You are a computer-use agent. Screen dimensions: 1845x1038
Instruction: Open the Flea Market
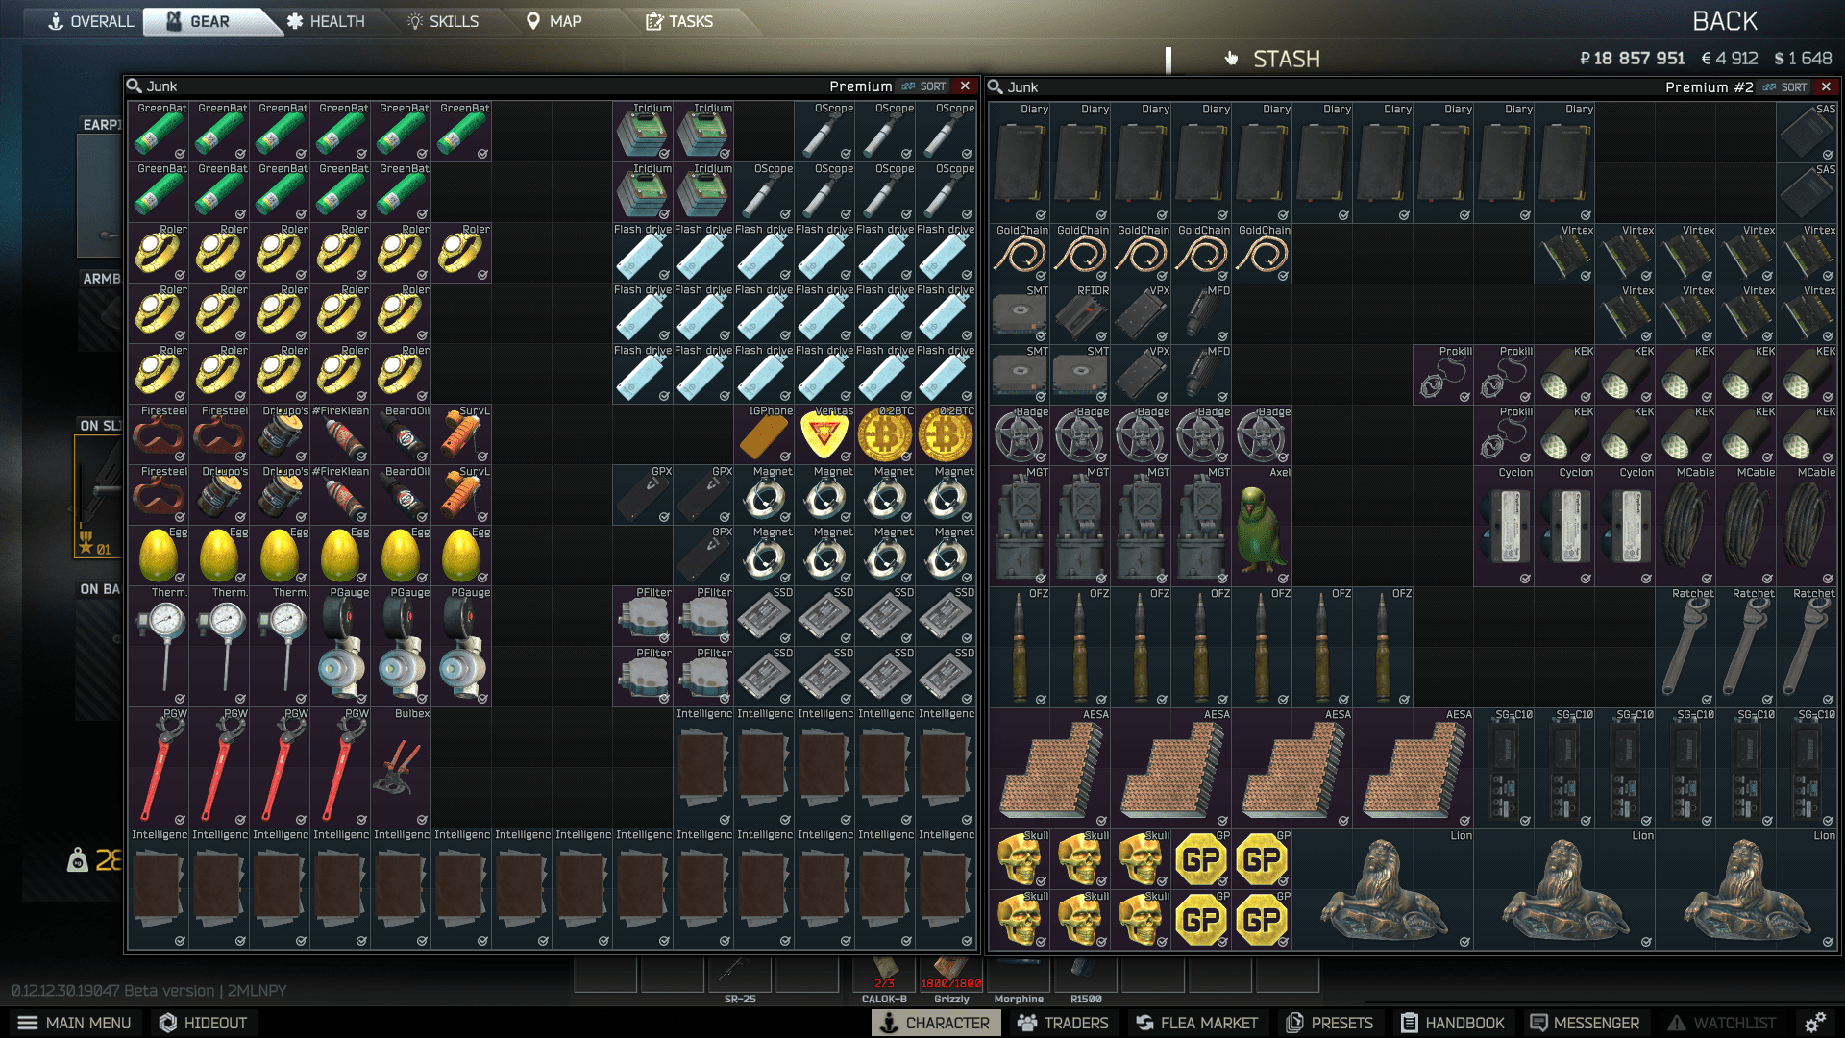pyautogui.click(x=1196, y=1023)
